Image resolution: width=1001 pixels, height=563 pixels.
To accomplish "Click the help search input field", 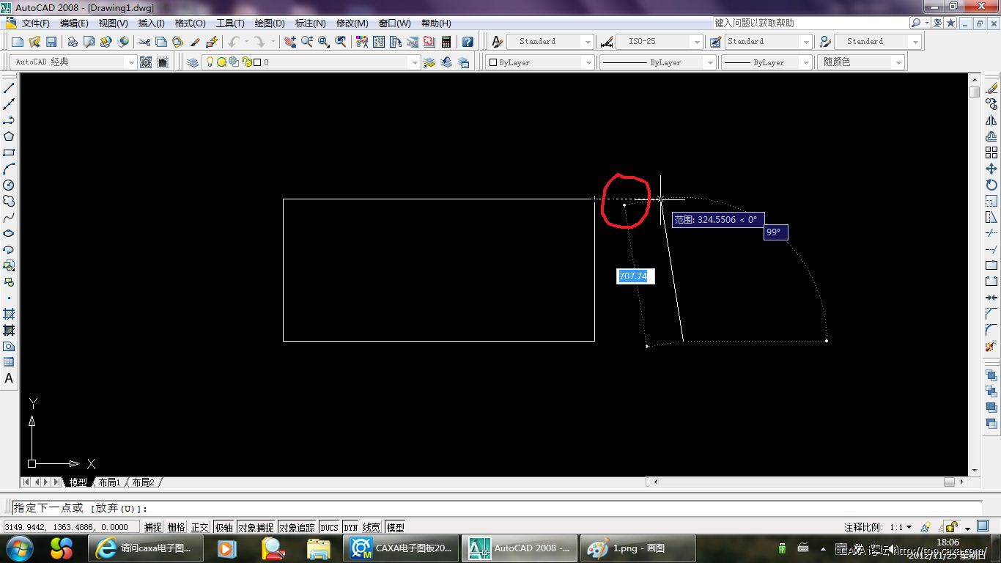I will 810,23.
